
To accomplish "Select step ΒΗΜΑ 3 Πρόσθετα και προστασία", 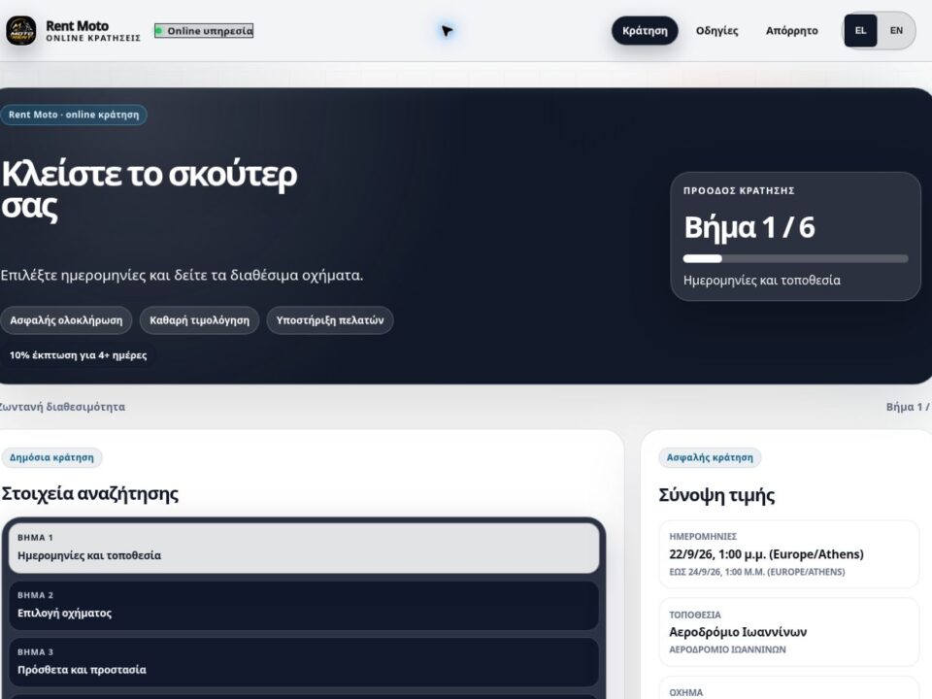I will [x=304, y=661].
